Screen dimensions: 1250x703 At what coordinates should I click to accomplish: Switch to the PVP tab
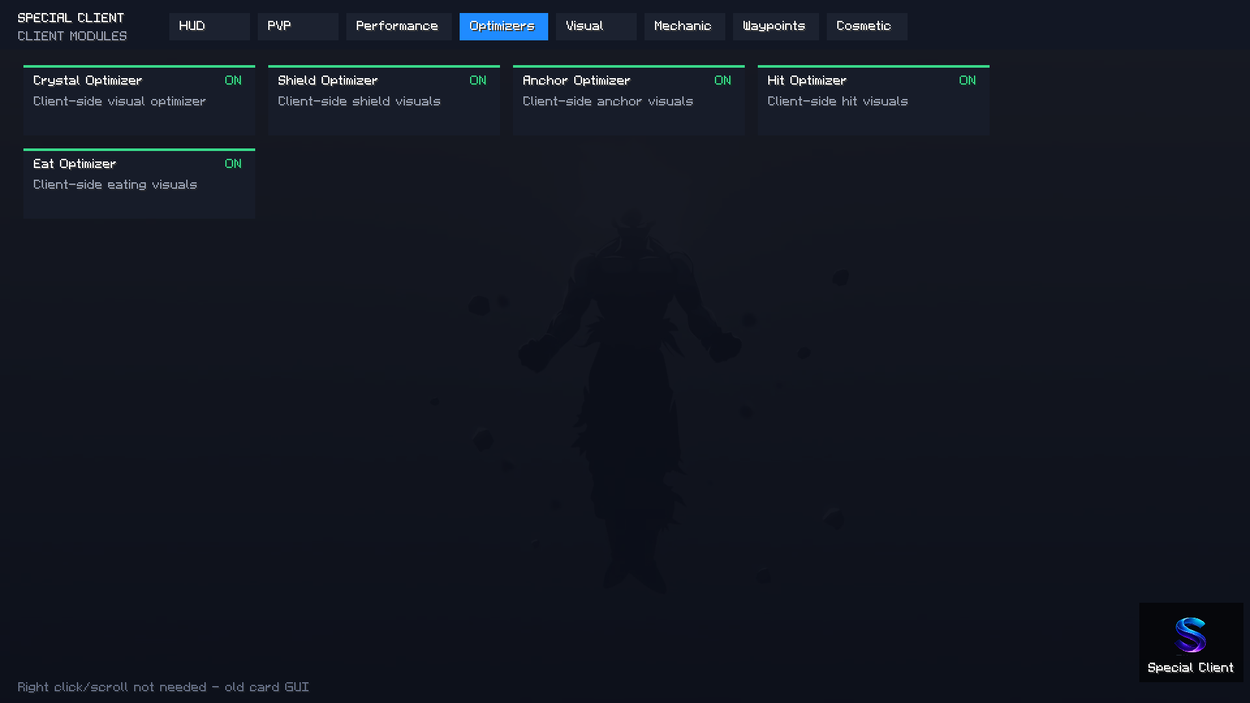pyautogui.click(x=298, y=27)
